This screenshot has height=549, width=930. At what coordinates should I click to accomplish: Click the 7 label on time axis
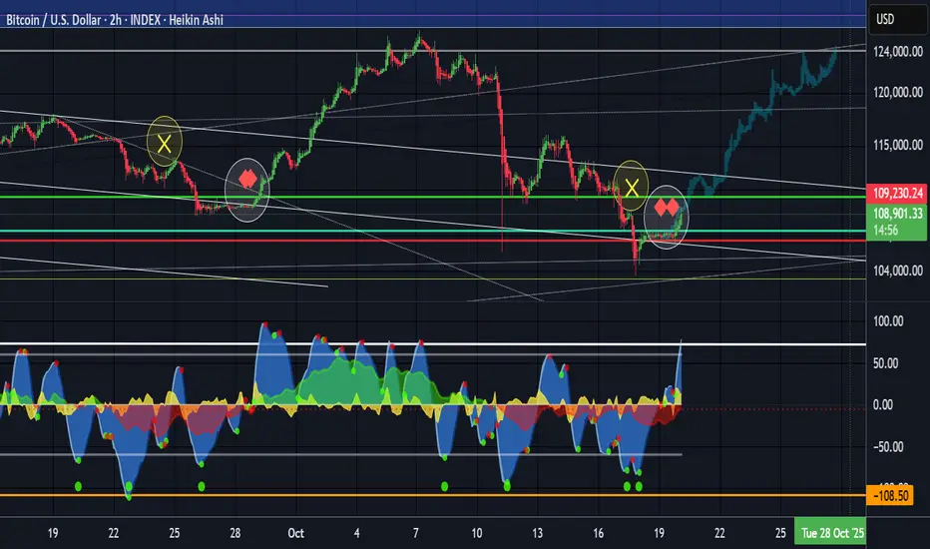[x=416, y=533]
